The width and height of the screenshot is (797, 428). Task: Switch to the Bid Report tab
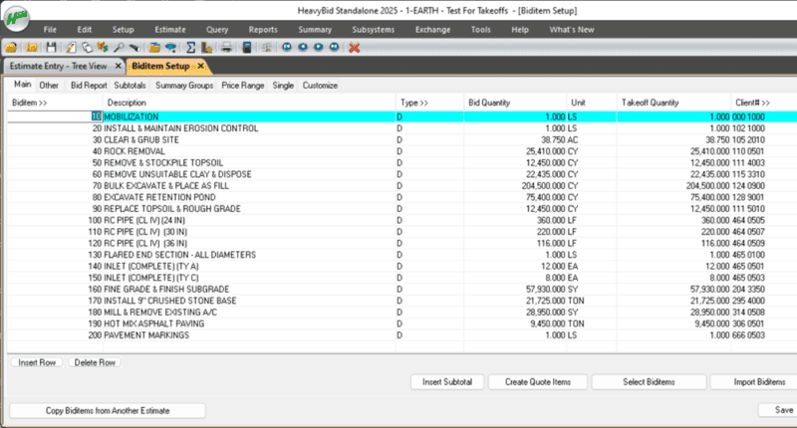[89, 86]
